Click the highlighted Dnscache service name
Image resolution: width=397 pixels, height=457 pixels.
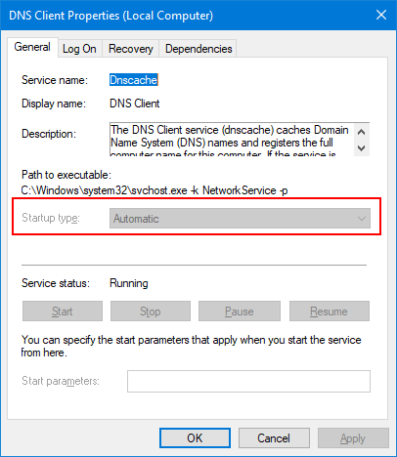pyautogui.click(x=134, y=80)
